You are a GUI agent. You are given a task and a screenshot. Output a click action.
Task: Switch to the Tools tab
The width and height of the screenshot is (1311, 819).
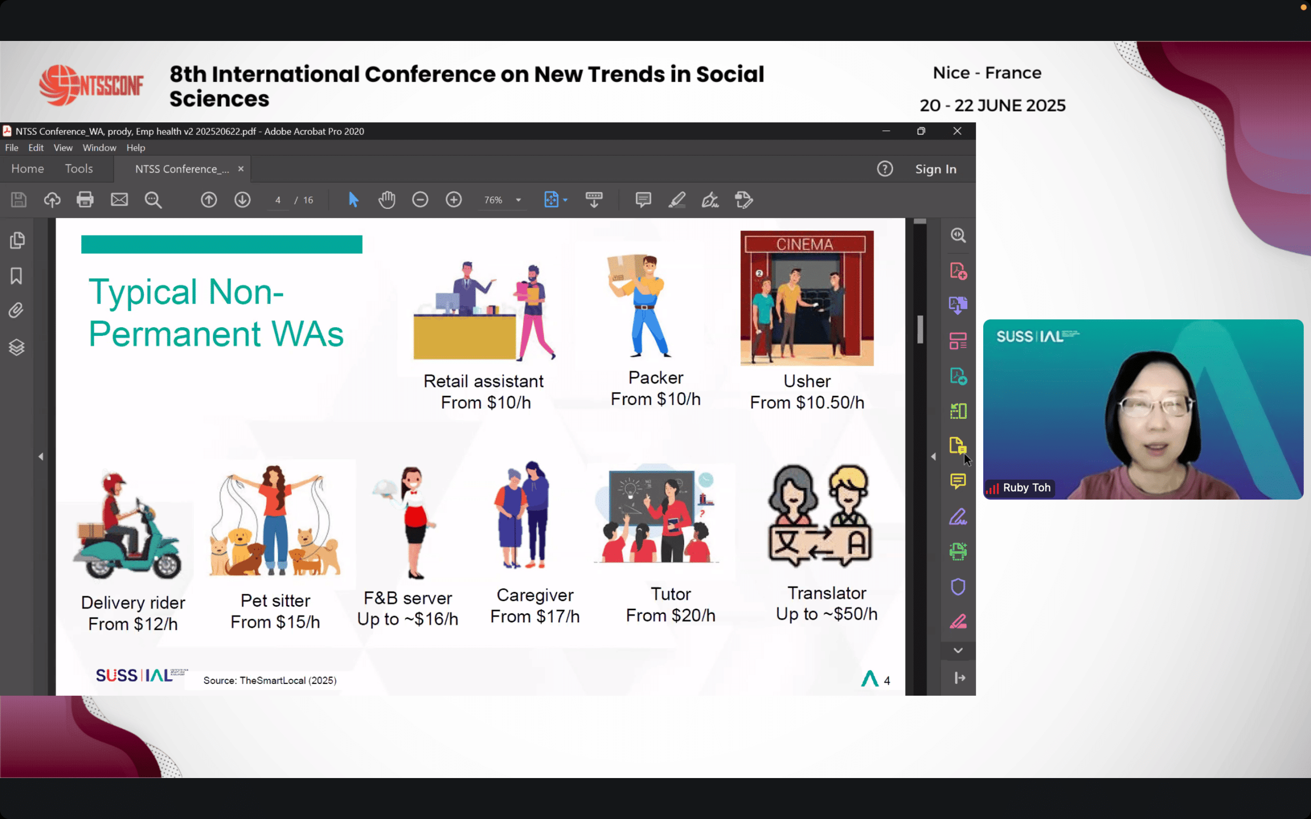[x=78, y=168]
